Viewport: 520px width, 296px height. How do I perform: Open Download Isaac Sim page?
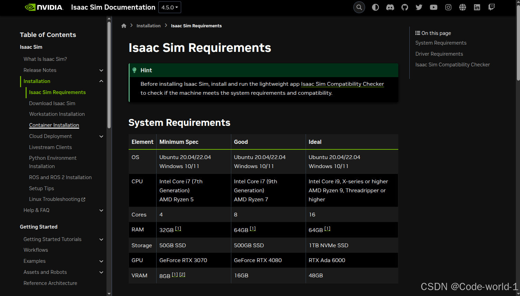coord(52,103)
